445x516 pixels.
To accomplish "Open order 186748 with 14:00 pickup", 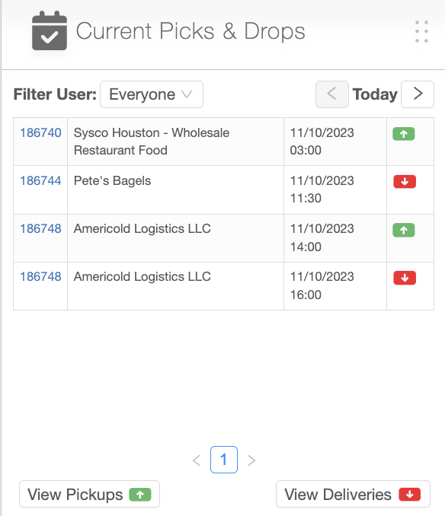I will (x=40, y=229).
